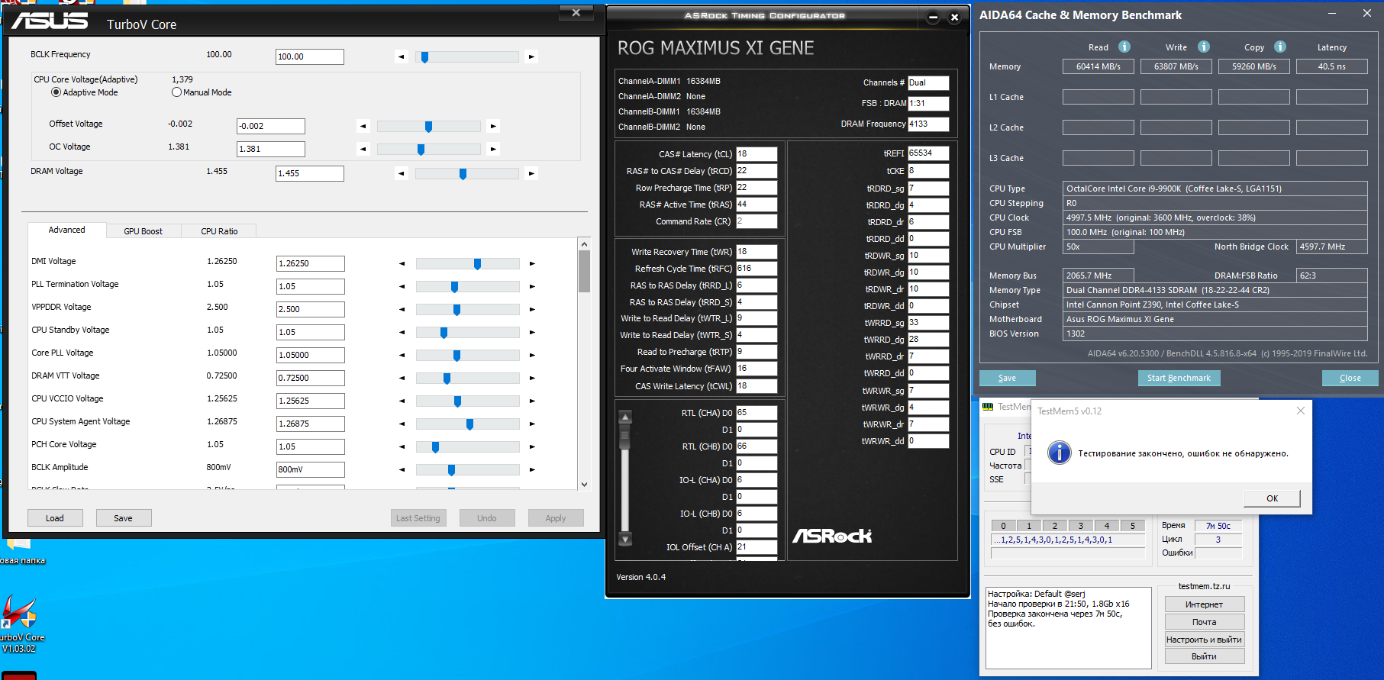Decrease CPU Standby Voltage with the left arrow

[402, 332]
